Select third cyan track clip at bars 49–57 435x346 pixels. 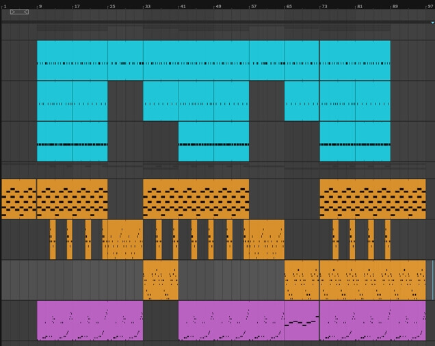tap(231, 142)
